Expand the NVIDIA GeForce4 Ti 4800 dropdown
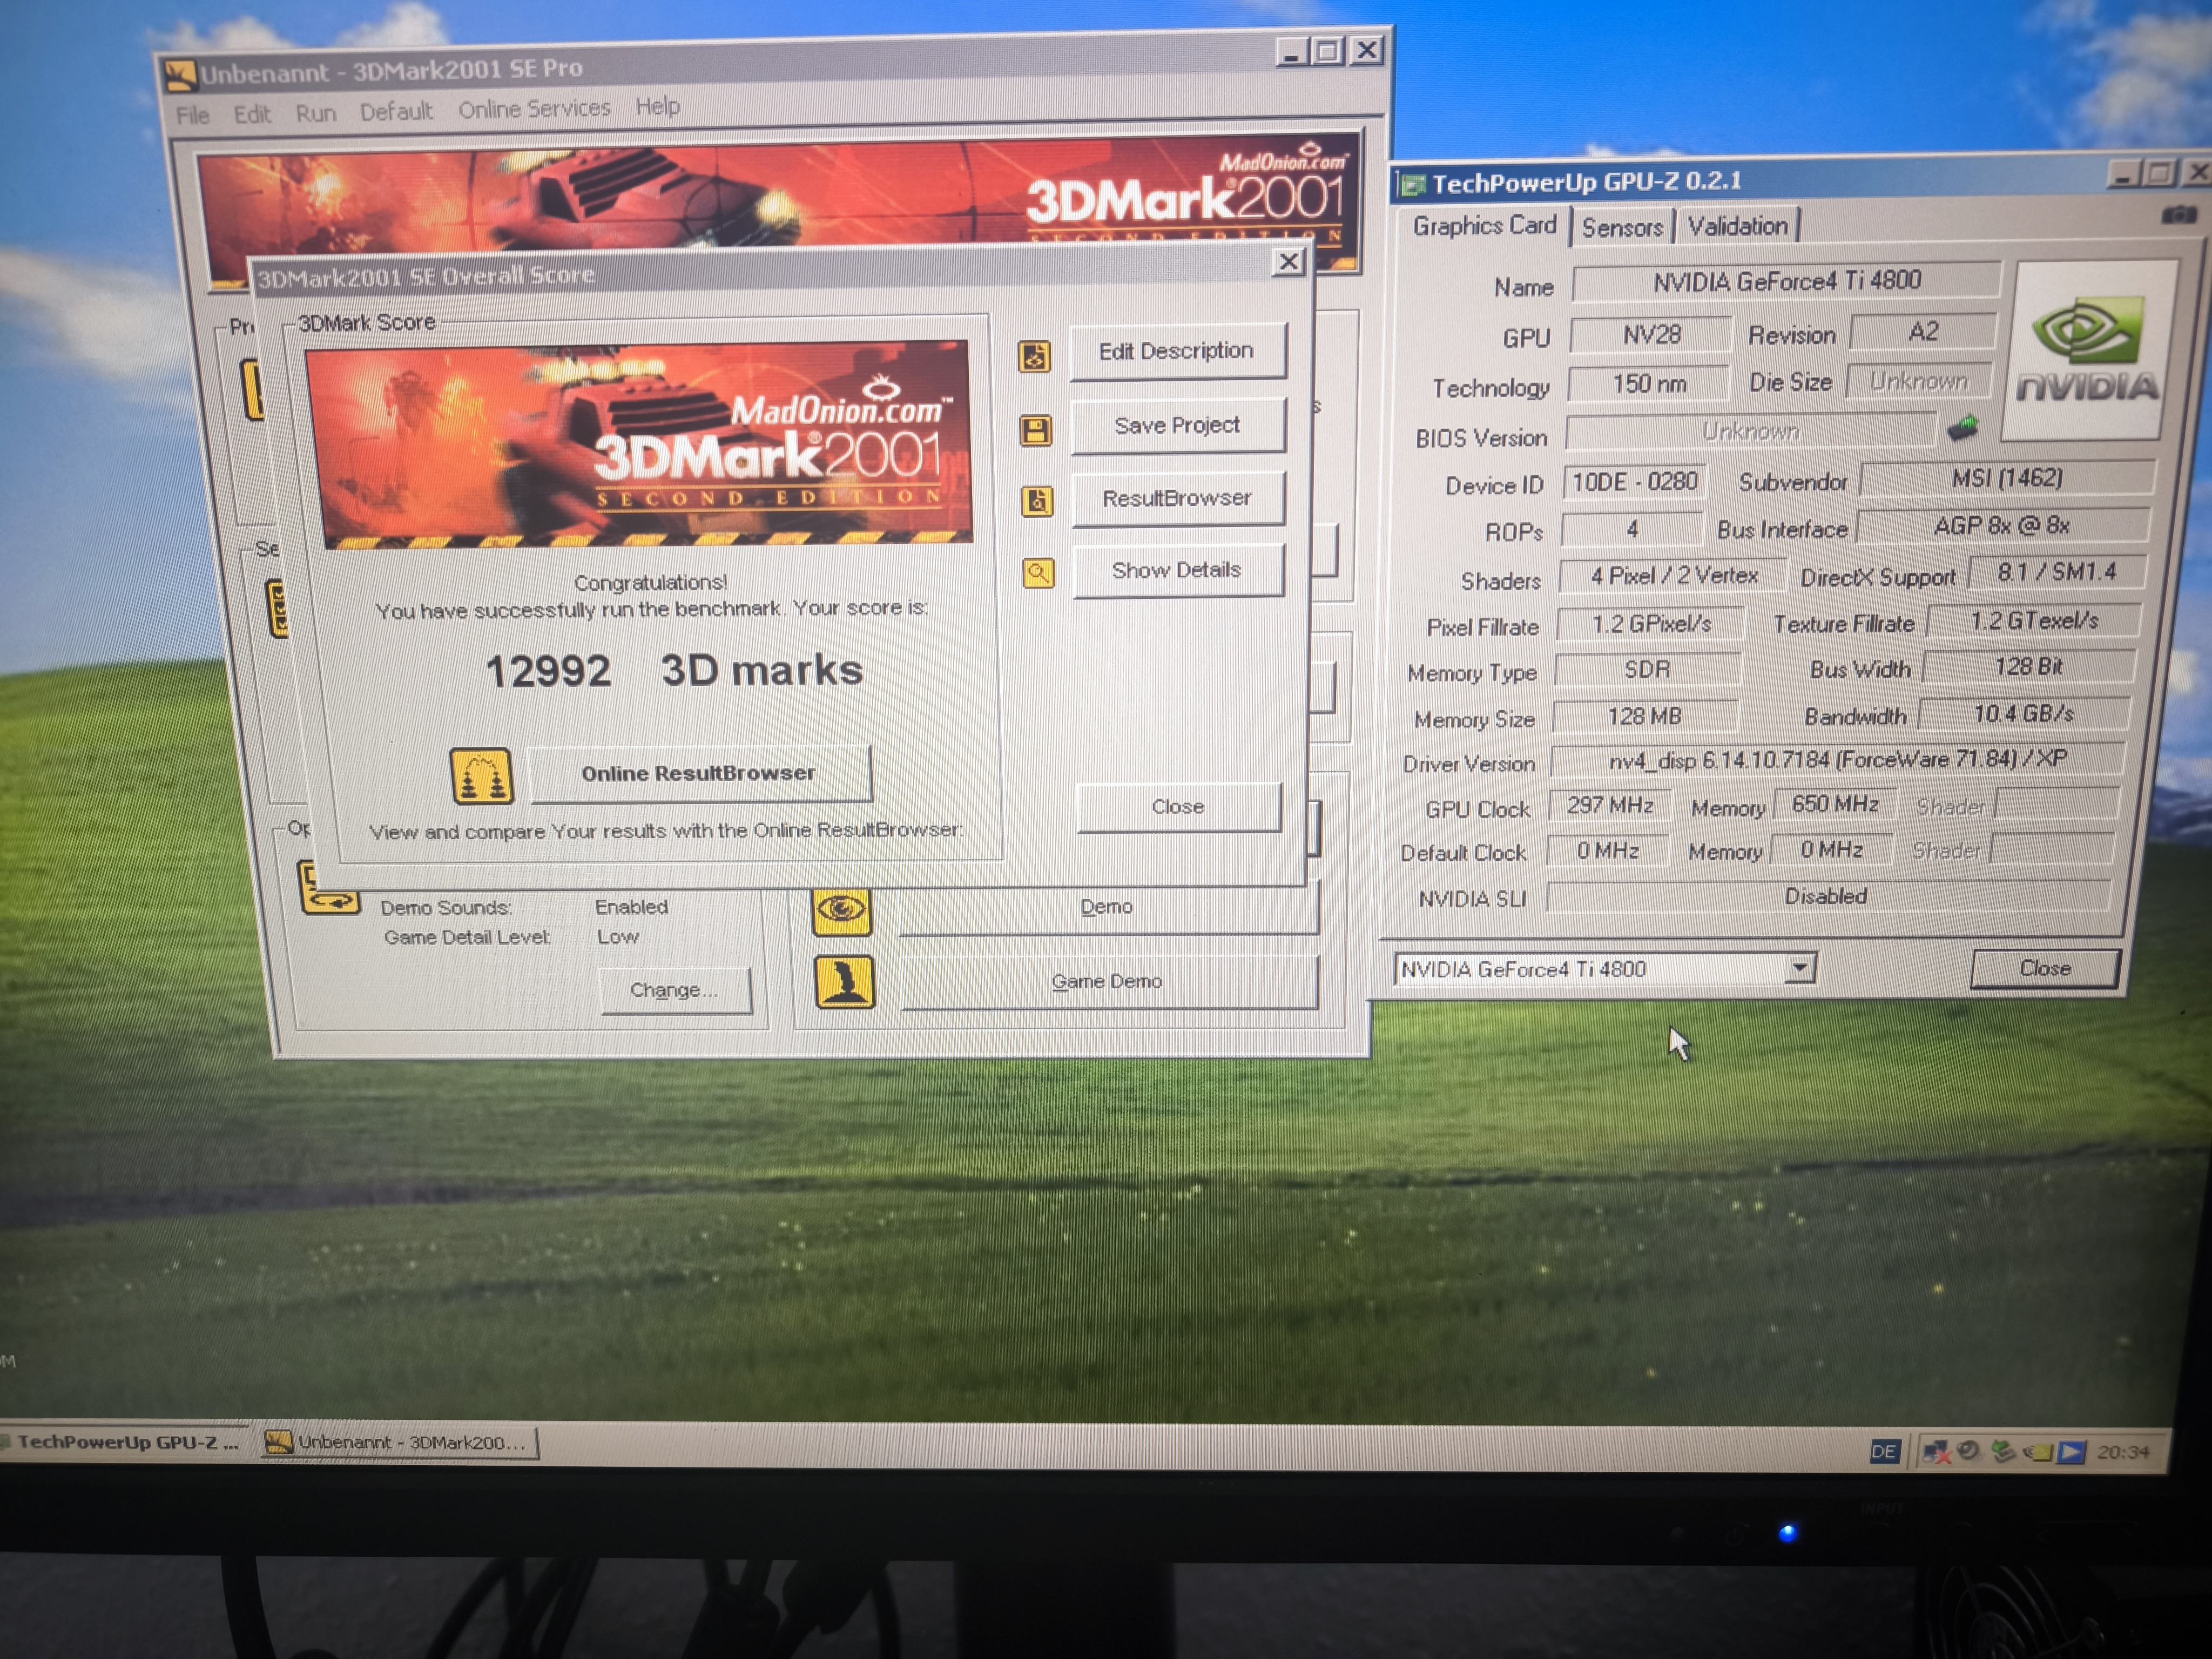Screen dimensions: 2212x1659 coord(1799,967)
